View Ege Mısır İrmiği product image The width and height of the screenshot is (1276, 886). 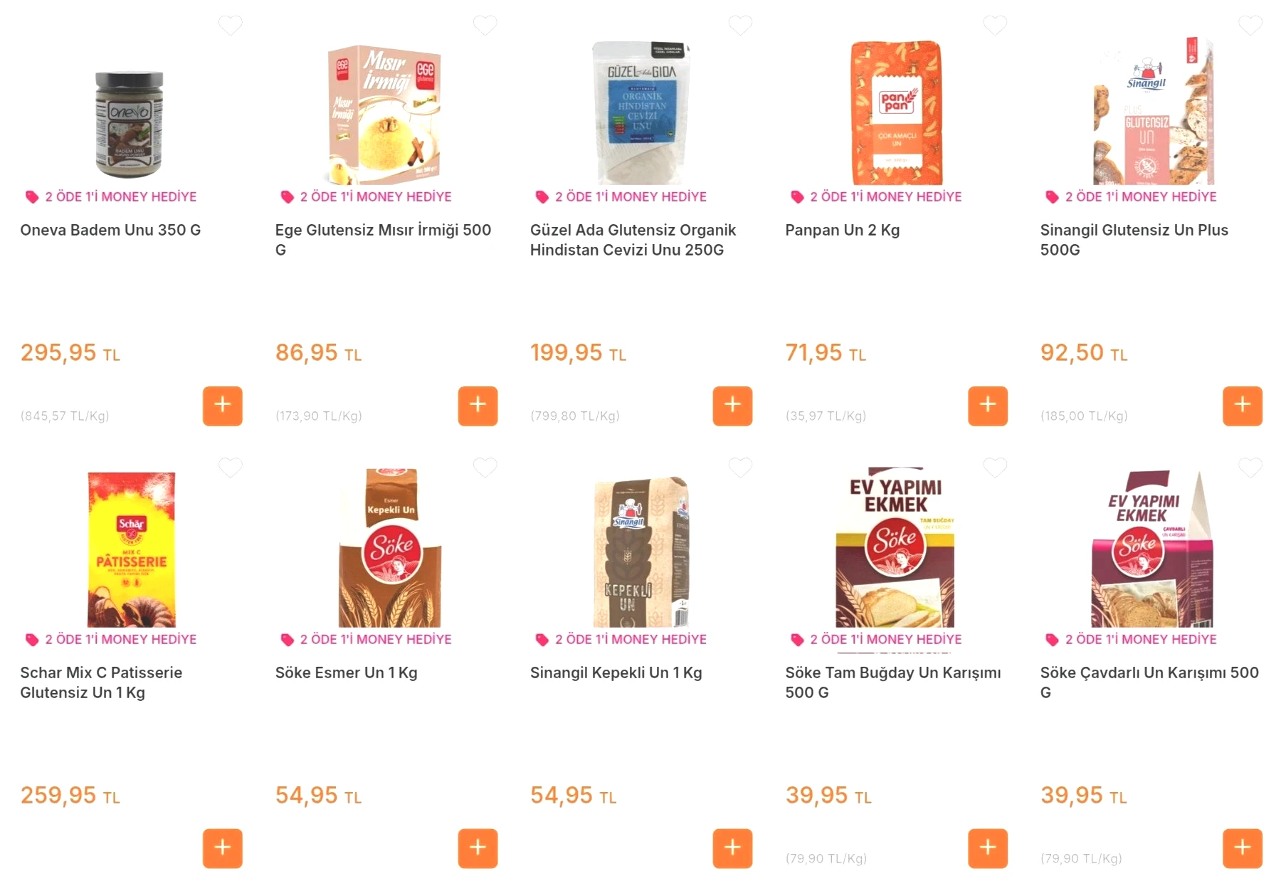[385, 114]
